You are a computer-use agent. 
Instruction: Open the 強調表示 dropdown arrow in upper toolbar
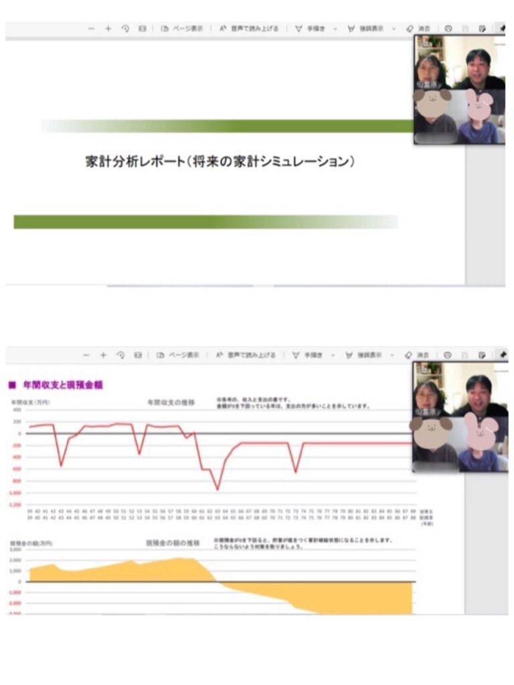tap(393, 29)
